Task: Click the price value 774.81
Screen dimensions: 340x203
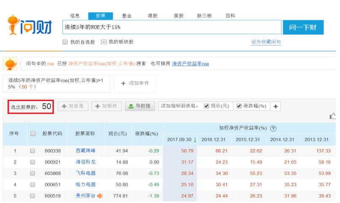Action: [x=120, y=196]
